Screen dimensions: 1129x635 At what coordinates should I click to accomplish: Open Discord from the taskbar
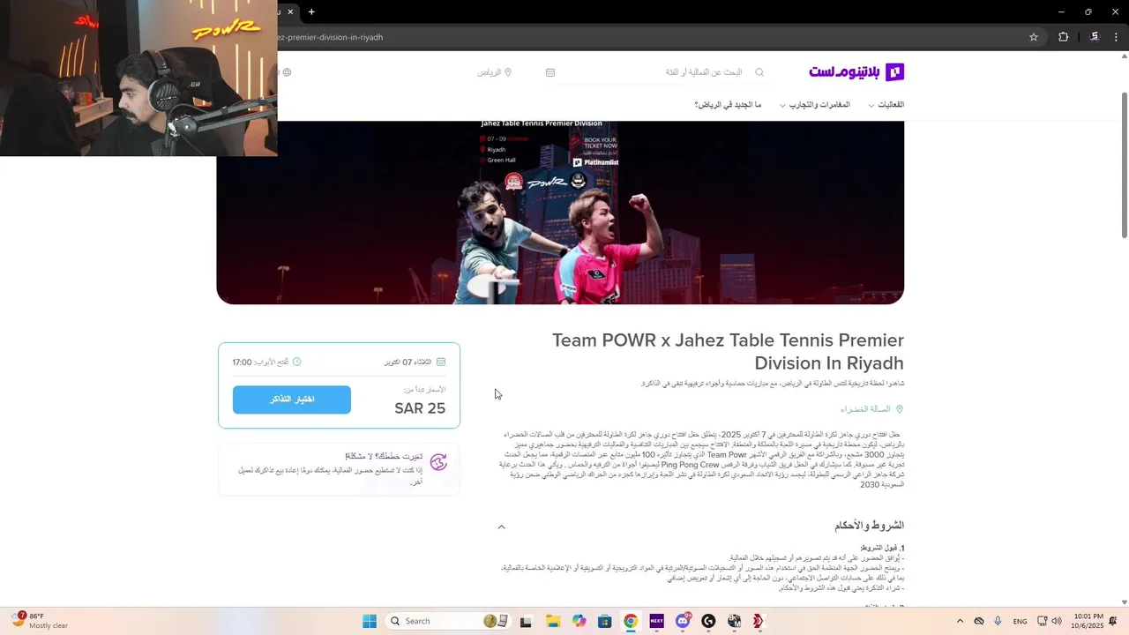point(683,621)
